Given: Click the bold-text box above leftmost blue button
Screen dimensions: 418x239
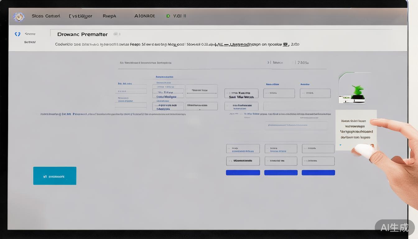Looking at the screenshot, I should pyautogui.click(x=243, y=161).
